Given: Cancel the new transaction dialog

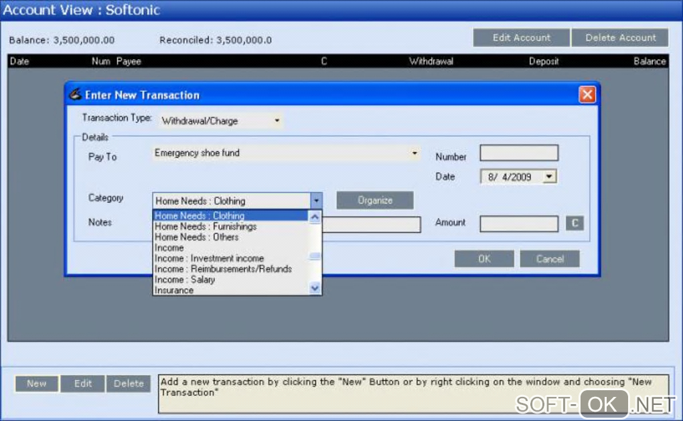Looking at the screenshot, I should pos(550,258).
